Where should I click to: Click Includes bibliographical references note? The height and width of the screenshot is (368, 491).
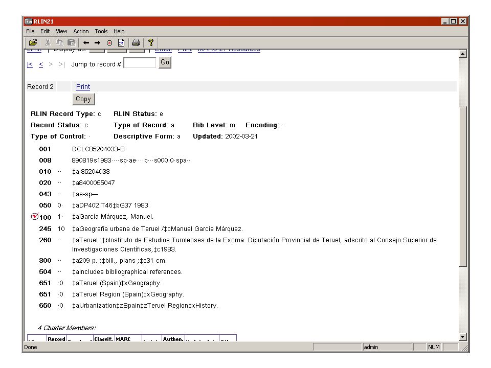(127, 271)
